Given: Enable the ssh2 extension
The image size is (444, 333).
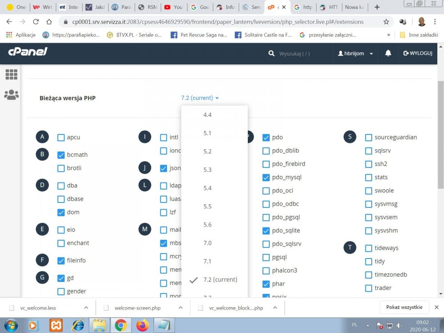Looking at the screenshot, I should coord(369,164).
